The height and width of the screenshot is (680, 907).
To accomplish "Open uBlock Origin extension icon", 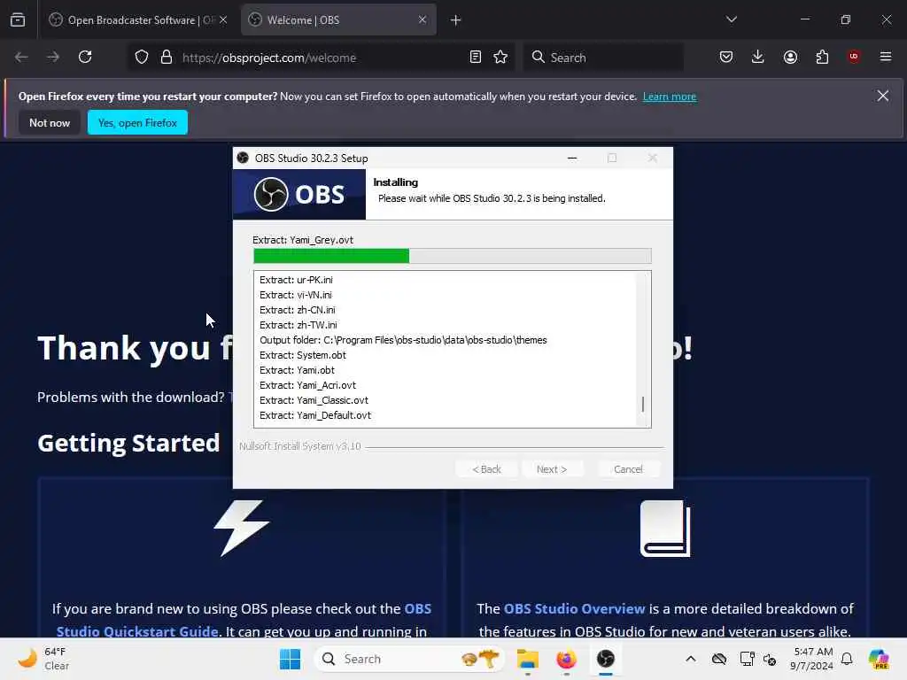I will click(854, 57).
